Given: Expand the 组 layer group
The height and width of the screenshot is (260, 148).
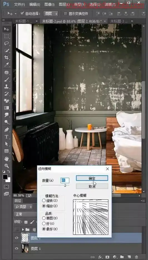Looking at the screenshot, I should [23, 229].
